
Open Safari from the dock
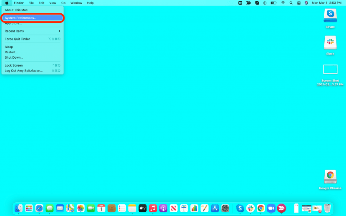(39, 208)
